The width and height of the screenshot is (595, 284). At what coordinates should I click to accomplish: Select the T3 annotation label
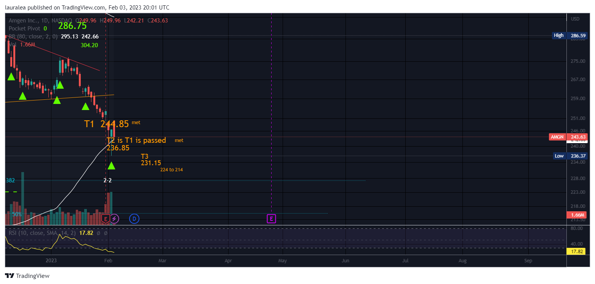point(144,156)
